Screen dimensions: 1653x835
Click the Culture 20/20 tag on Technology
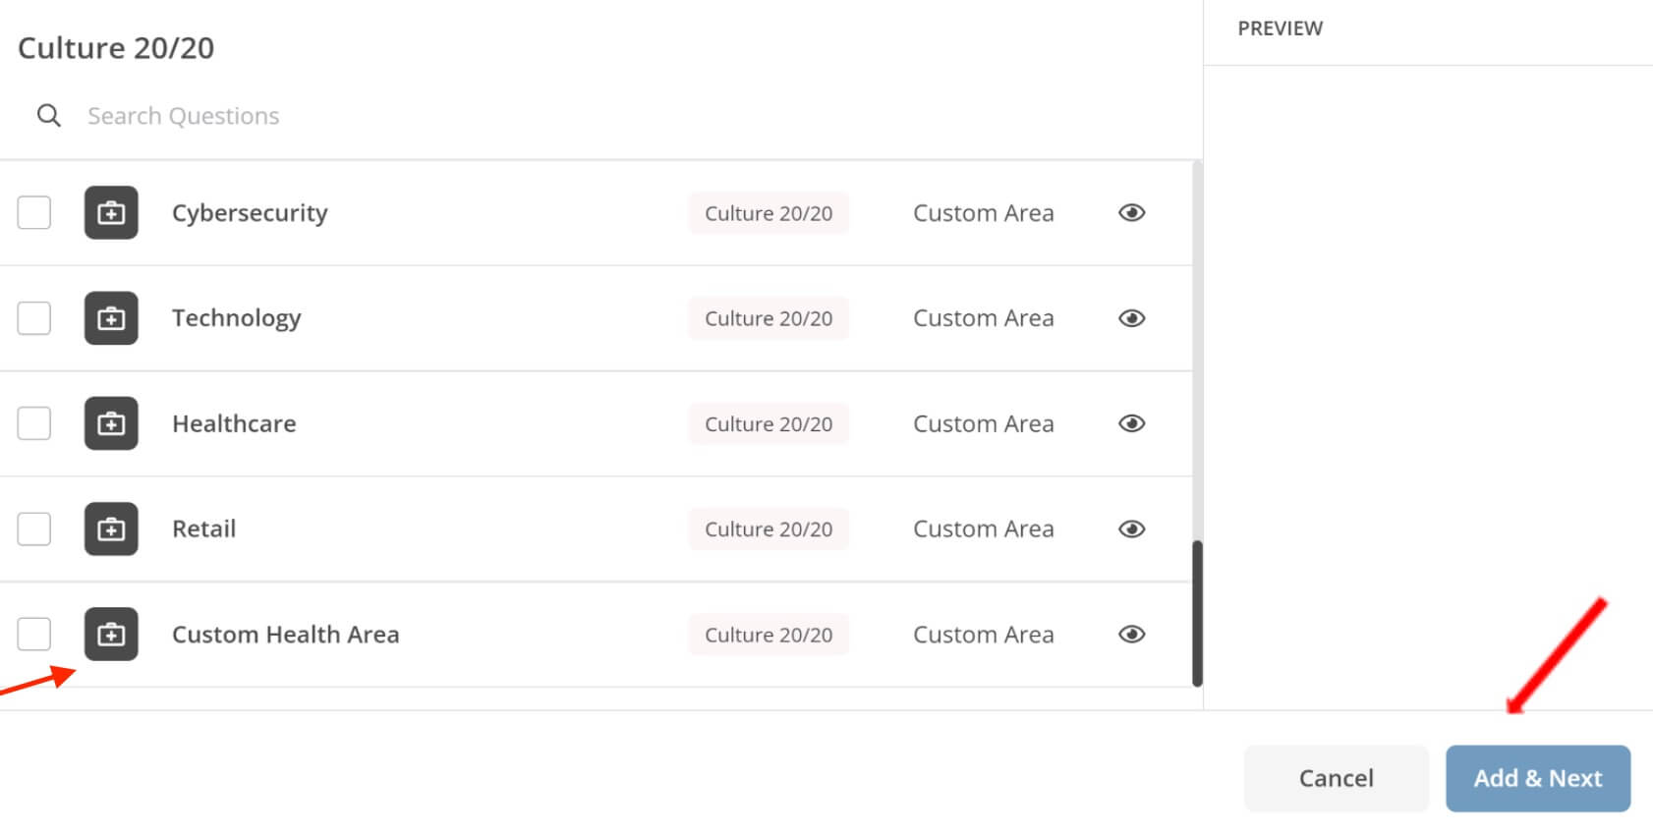769,318
